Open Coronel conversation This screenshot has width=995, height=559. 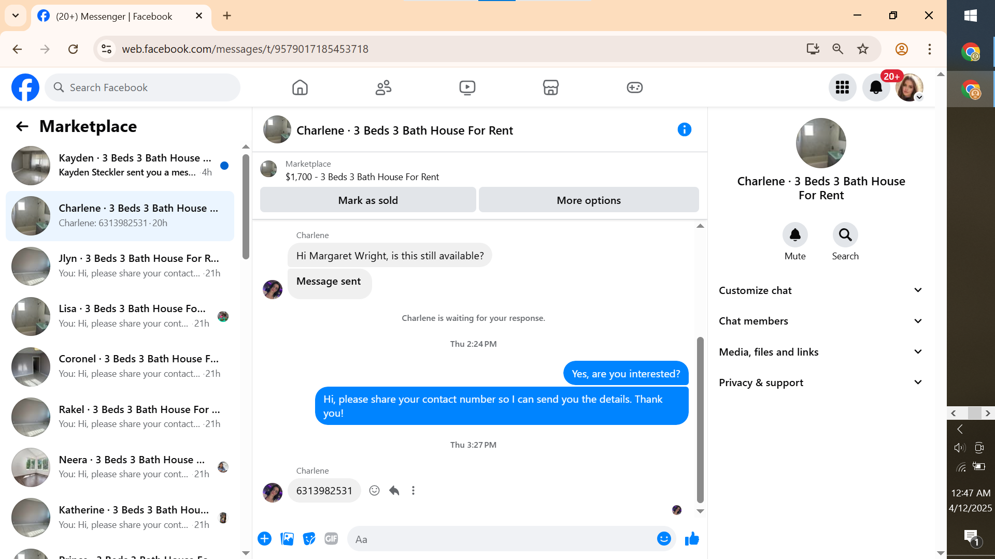[120, 366]
